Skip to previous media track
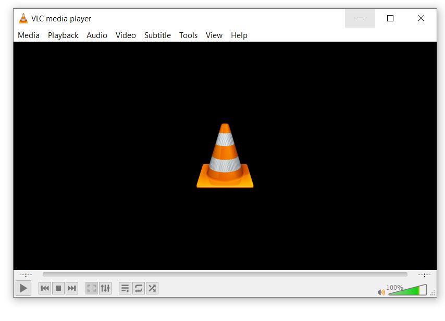 pos(45,288)
